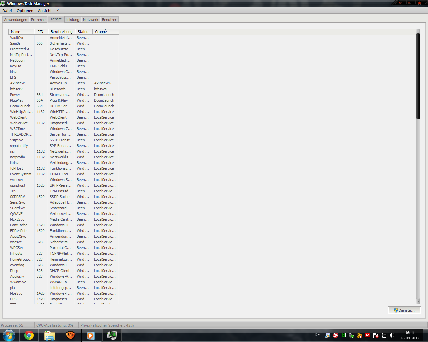Image resolution: width=428 pixels, height=342 pixels.
Task: Select the EFS service entry
Action: point(13,77)
